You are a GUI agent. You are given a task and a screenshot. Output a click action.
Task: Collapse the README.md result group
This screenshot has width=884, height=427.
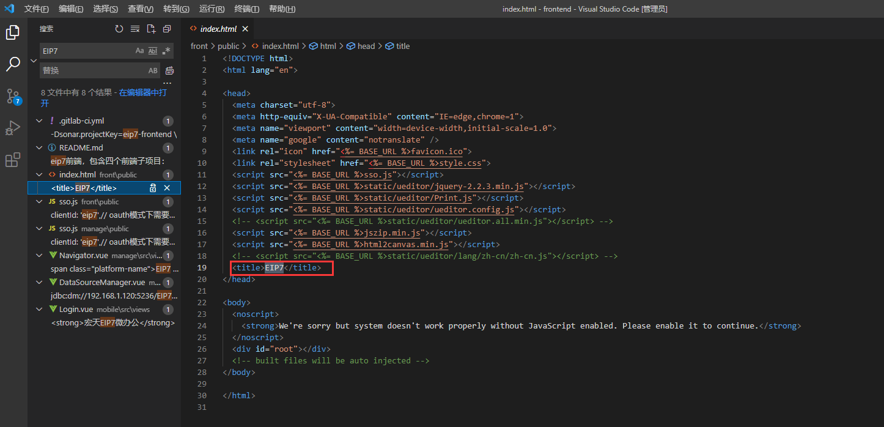click(40, 148)
